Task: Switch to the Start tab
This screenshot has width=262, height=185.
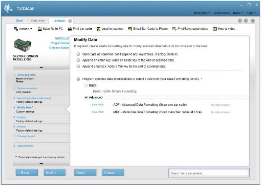Action: [x=19, y=21]
